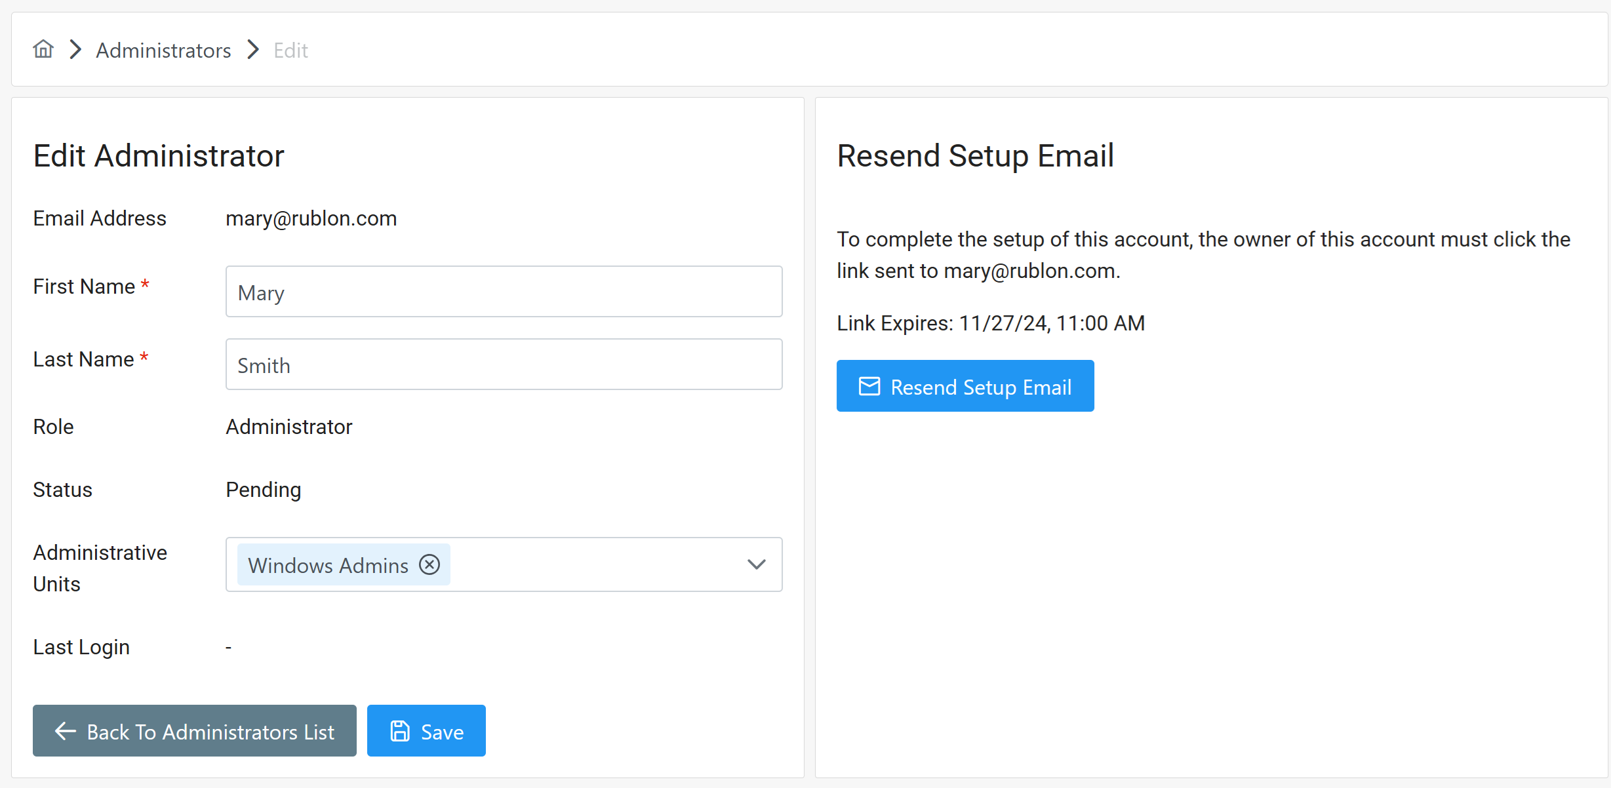Viewport: 1611px width, 788px height.
Task: Click the left arrow back icon
Action: coord(66,731)
